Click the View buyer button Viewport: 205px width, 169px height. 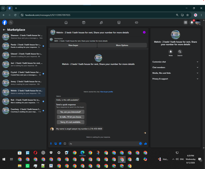(x=73, y=45)
